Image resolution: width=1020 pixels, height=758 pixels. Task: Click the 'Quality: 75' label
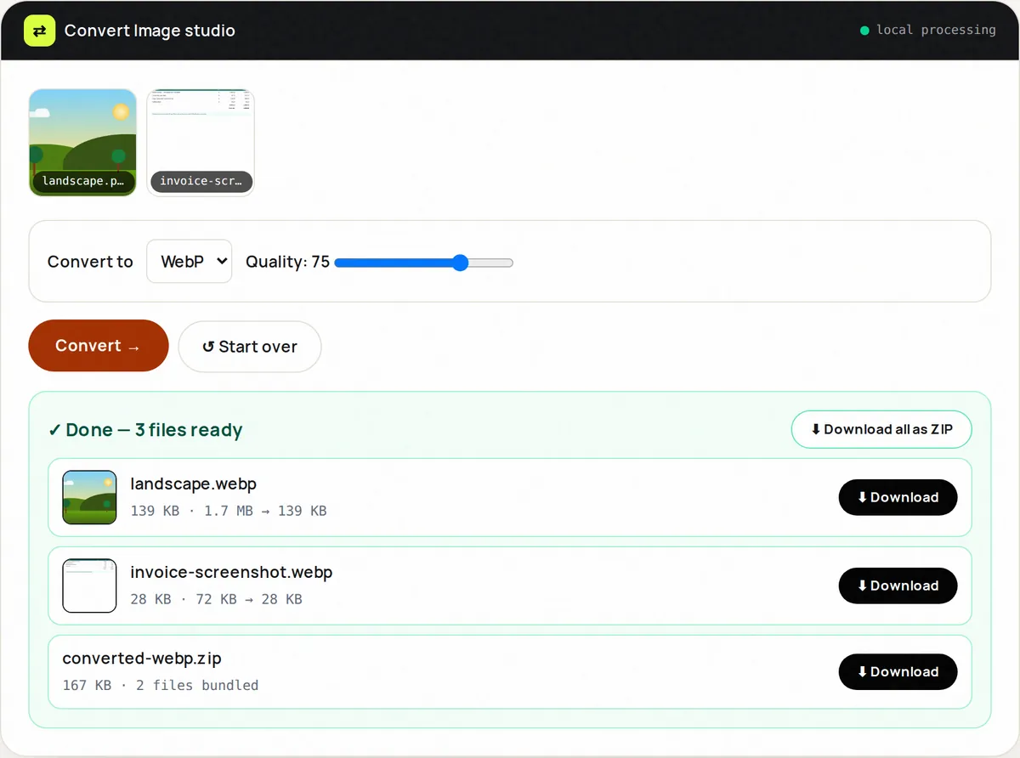287,262
